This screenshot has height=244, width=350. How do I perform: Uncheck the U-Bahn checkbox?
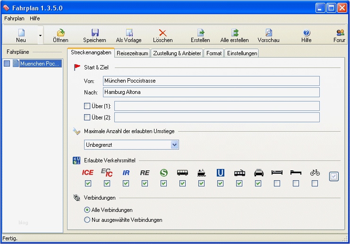220,183
